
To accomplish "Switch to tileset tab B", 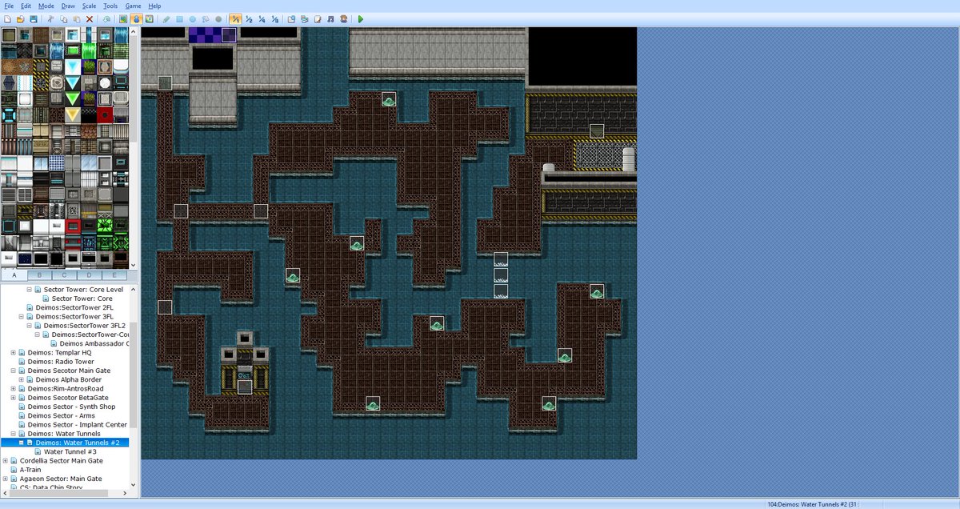I will point(40,275).
